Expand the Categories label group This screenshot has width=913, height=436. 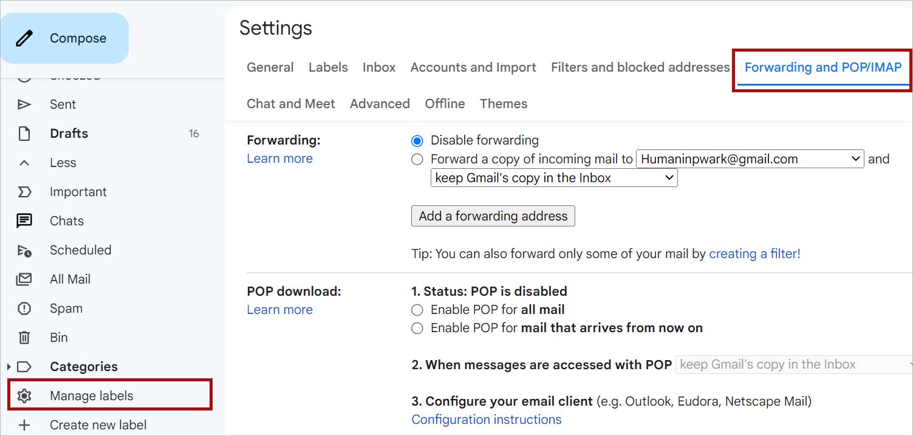pos(9,367)
